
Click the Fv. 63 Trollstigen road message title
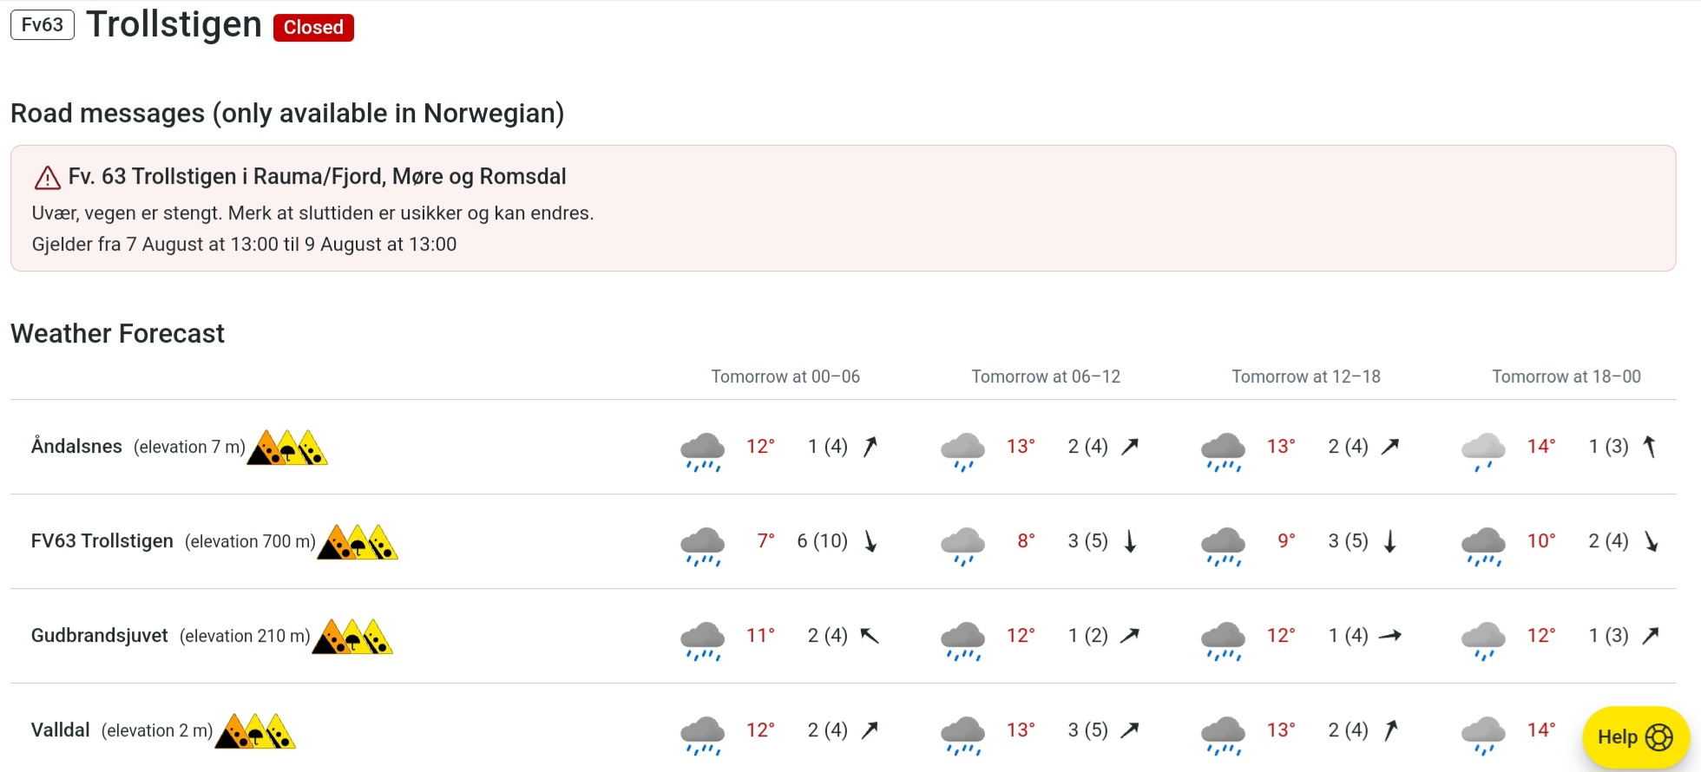click(317, 177)
